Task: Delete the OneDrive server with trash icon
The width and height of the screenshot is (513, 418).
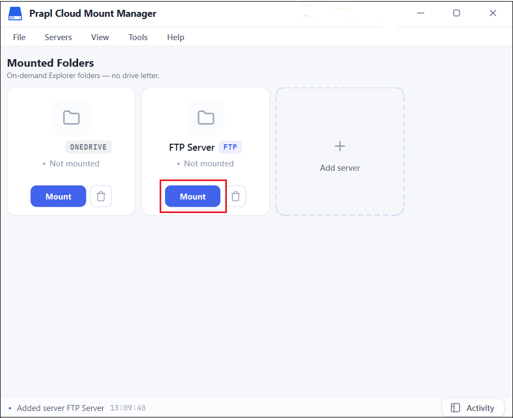Action: tap(101, 196)
